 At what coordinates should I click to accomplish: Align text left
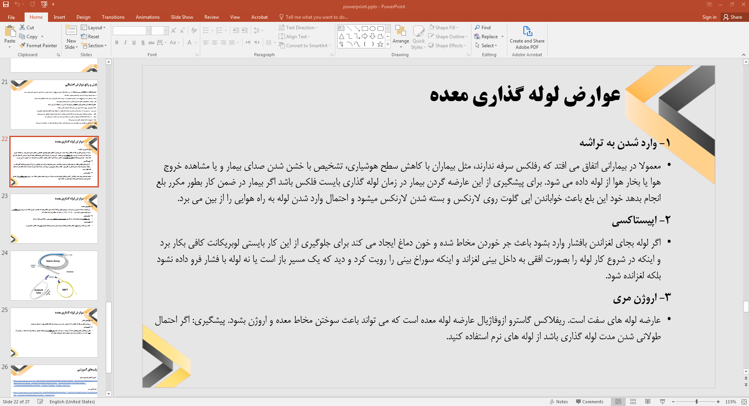206,43
